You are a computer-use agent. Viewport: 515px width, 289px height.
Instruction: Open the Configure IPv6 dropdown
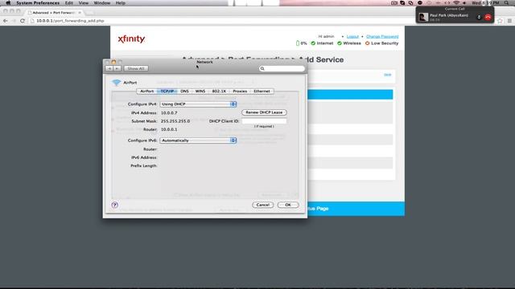coord(198,140)
